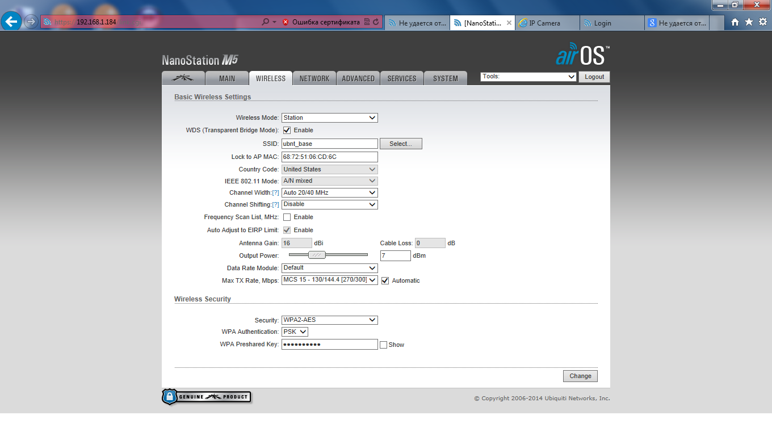Click the SSID input field
The height and width of the screenshot is (436, 772).
(x=330, y=144)
